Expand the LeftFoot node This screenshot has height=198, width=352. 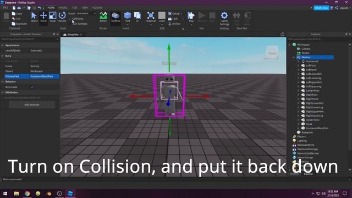tap(298, 65)
